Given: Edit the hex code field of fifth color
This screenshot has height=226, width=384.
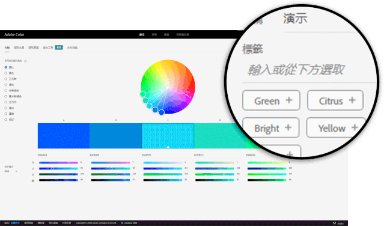Looking at the screenshot, I should coord(270,155).
